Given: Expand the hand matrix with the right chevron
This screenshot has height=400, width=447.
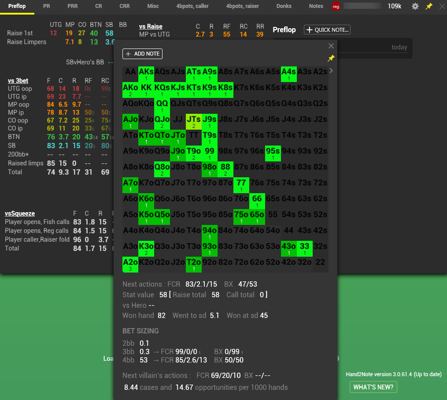Looking at the screenshot, I should [x=331, y=70].
